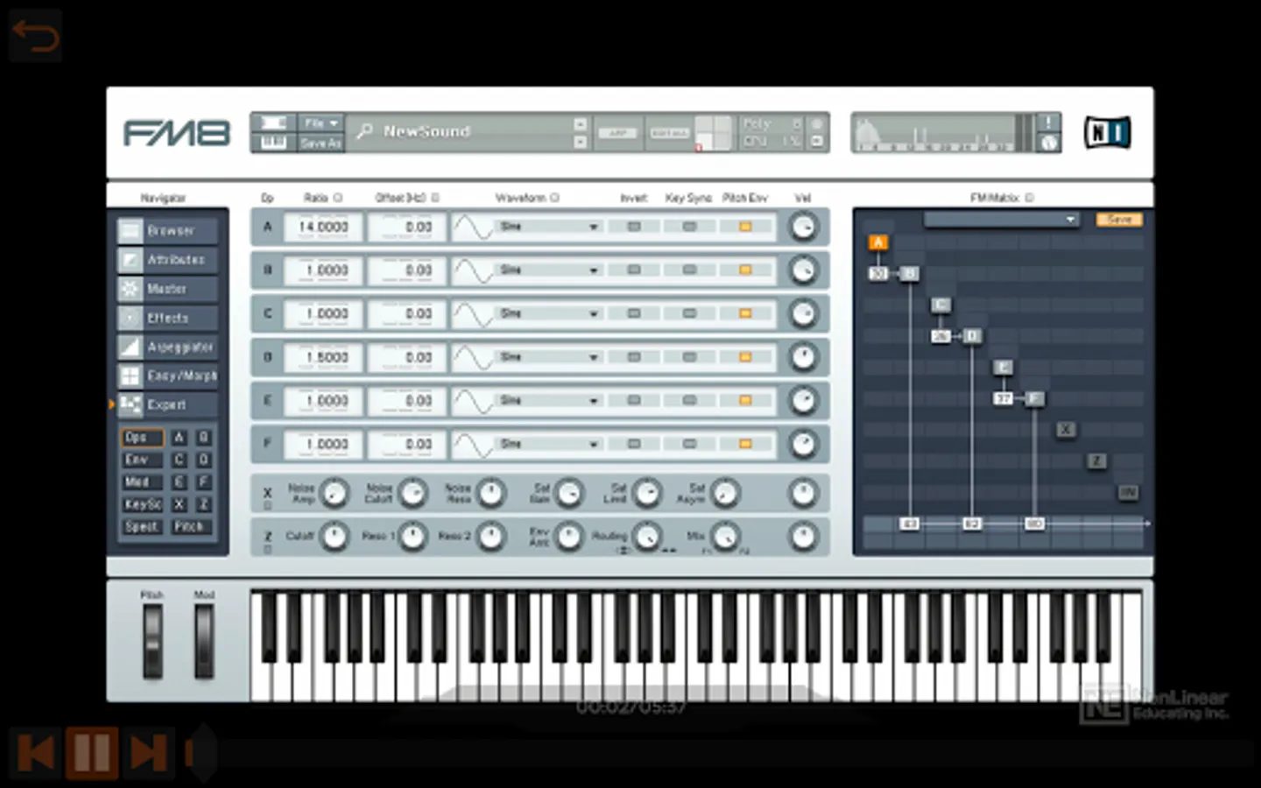Click the Mod wheel

coord(204,643)
